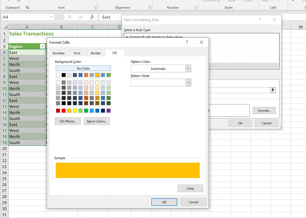
Task: Open the Region column filter dropdown arrow
Action: [42, 46]
